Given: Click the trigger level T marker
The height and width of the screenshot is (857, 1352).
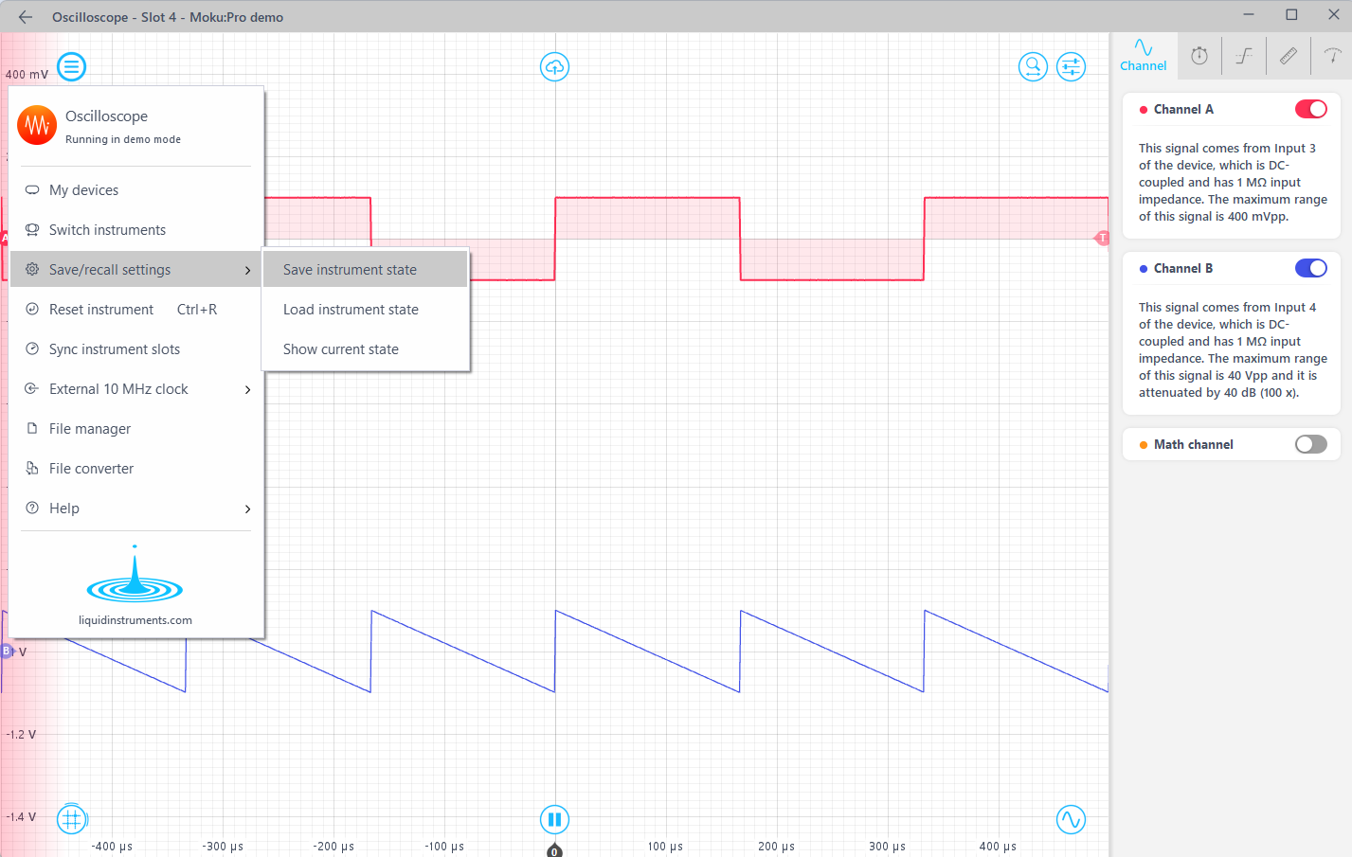Looking at the screenshot, I should (1102, 238).
